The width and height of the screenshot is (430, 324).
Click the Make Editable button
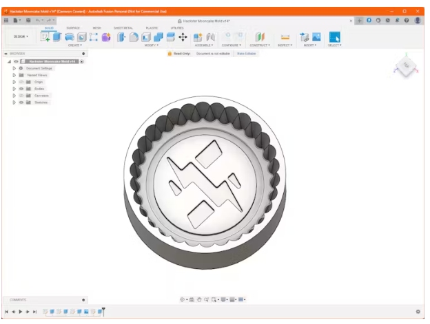(245, 53)
